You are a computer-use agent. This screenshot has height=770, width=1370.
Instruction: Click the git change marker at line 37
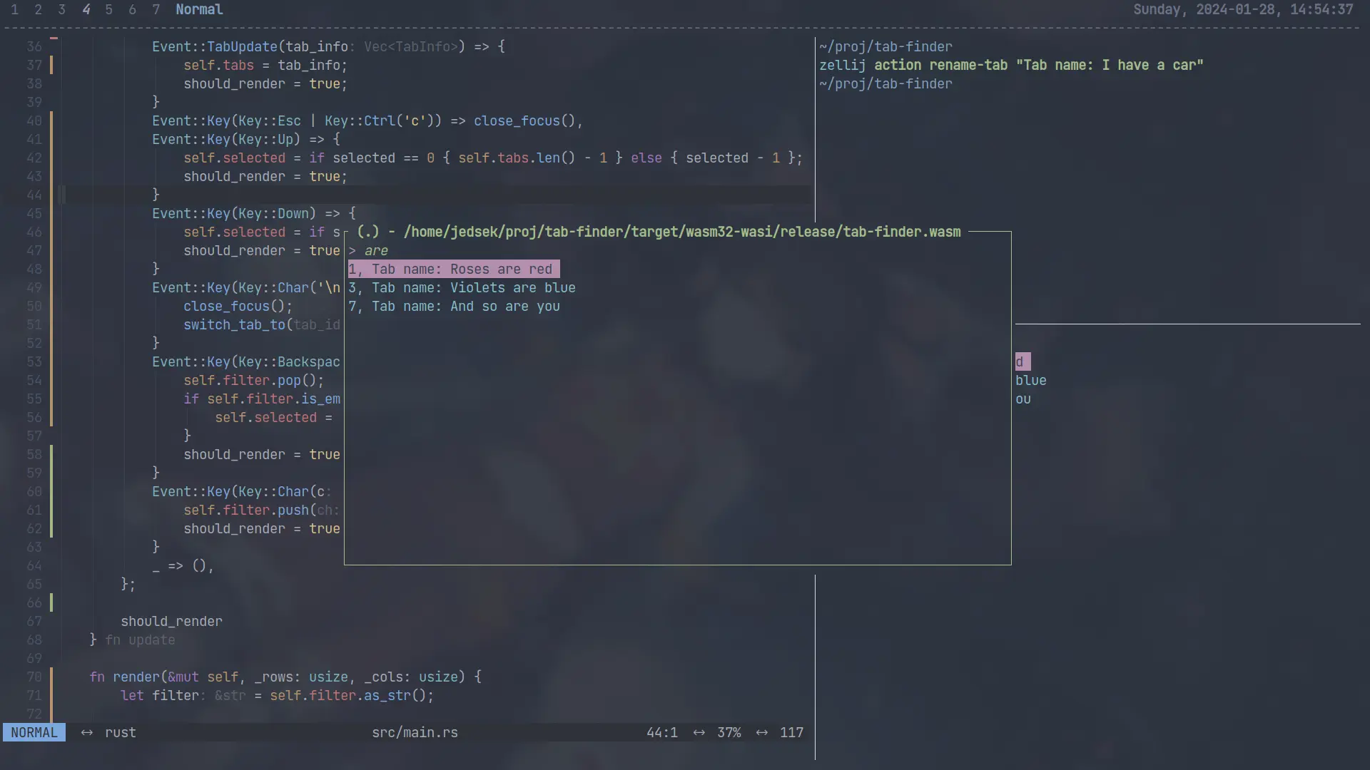51,66
